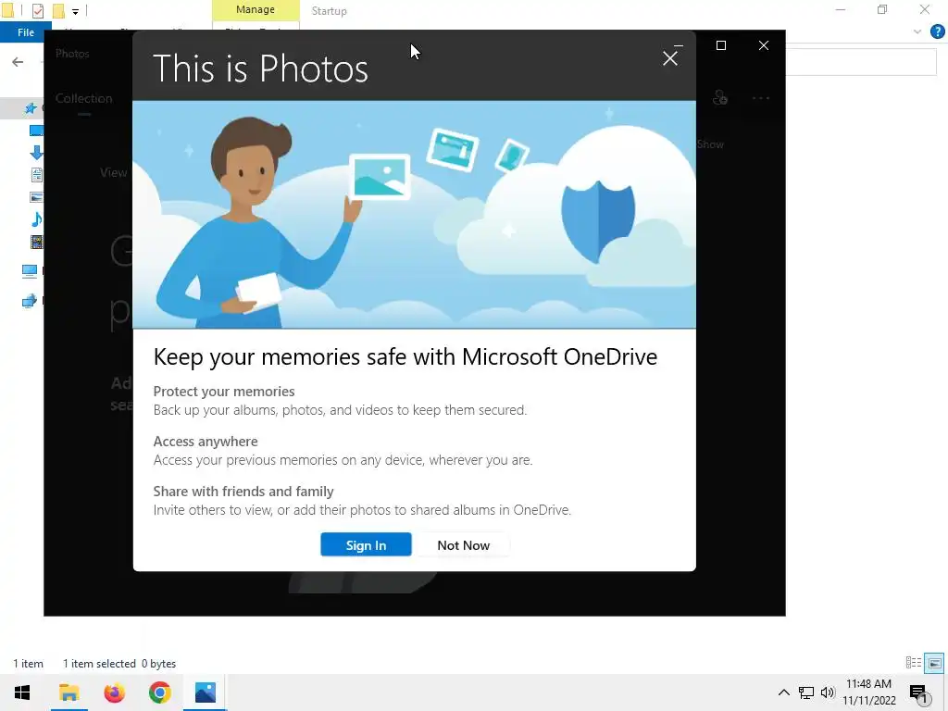Show hidden system tray icons
The height and width of the screenshot is (711, 948).
tap(783, 692)
